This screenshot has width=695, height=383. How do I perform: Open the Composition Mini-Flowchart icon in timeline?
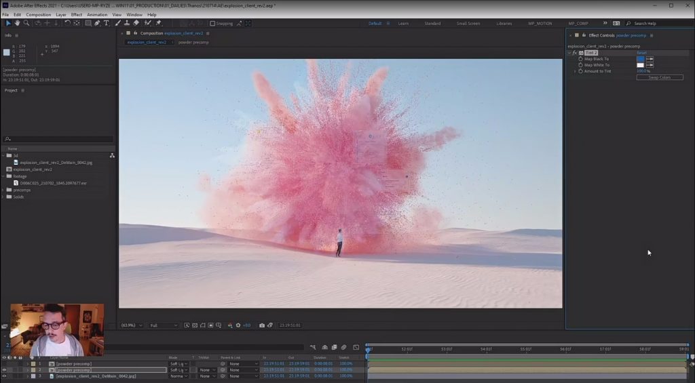coord(313,347)
